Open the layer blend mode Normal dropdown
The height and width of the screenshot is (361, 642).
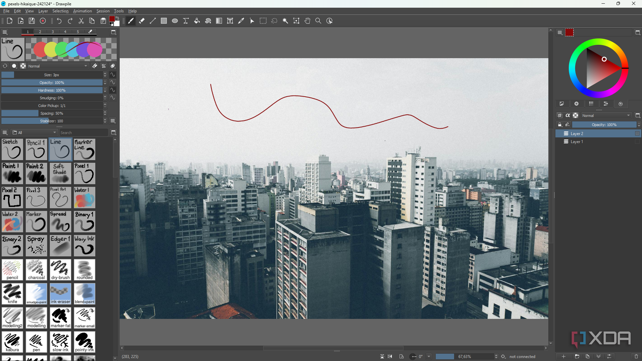click(606, 115)
